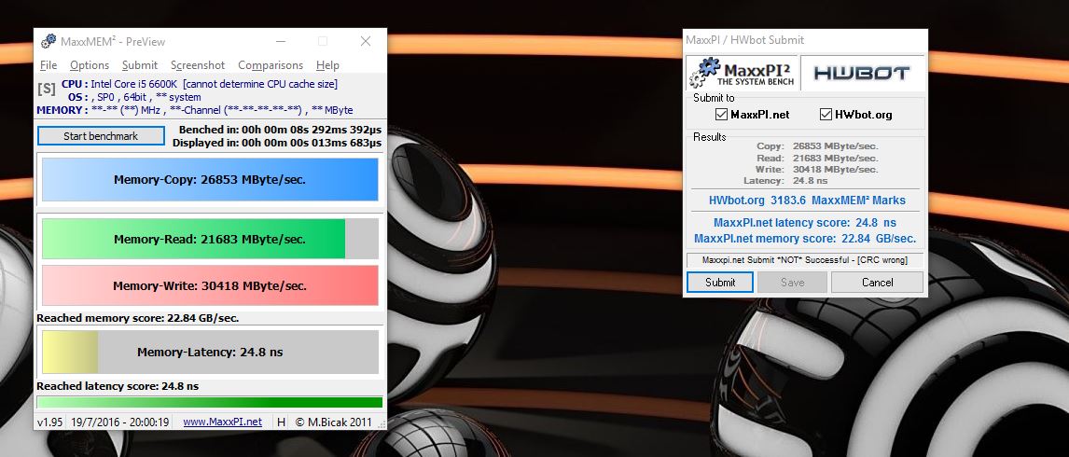The image size is (1069, 457).
Task: Open the Comparisons menu
Action: [x=271, y=65]
